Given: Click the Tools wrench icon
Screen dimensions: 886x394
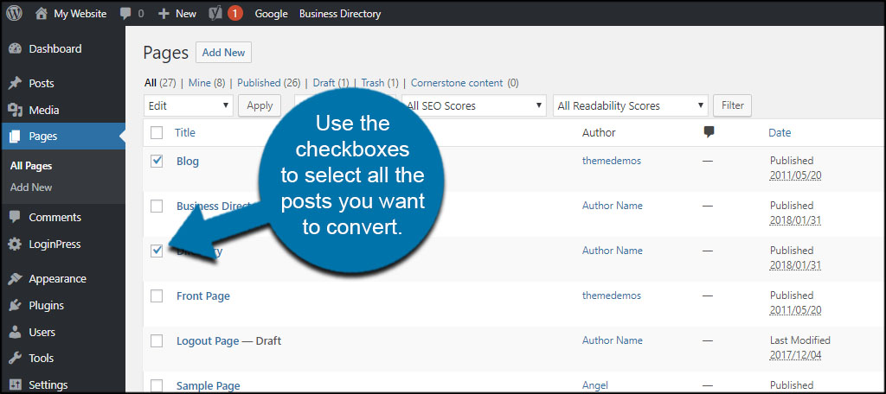Looking at the screenshot, I should pyautogui.click(x=16, y=358).
